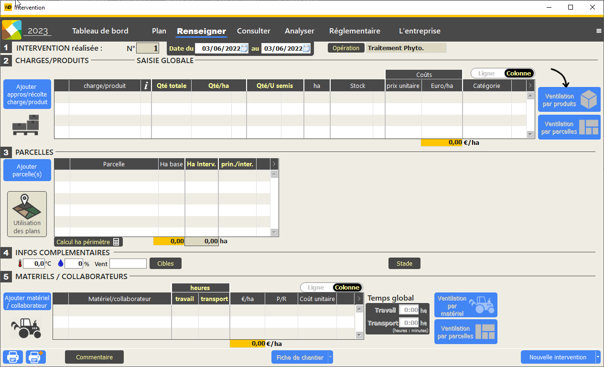Click the colorful app logo
604x367 pixels.
tap(11, 30)
